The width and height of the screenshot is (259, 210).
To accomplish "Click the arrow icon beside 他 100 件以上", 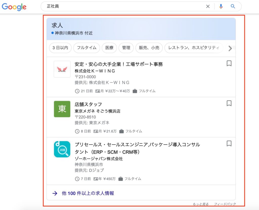I will pyautogui.click(x=55, y=193).
